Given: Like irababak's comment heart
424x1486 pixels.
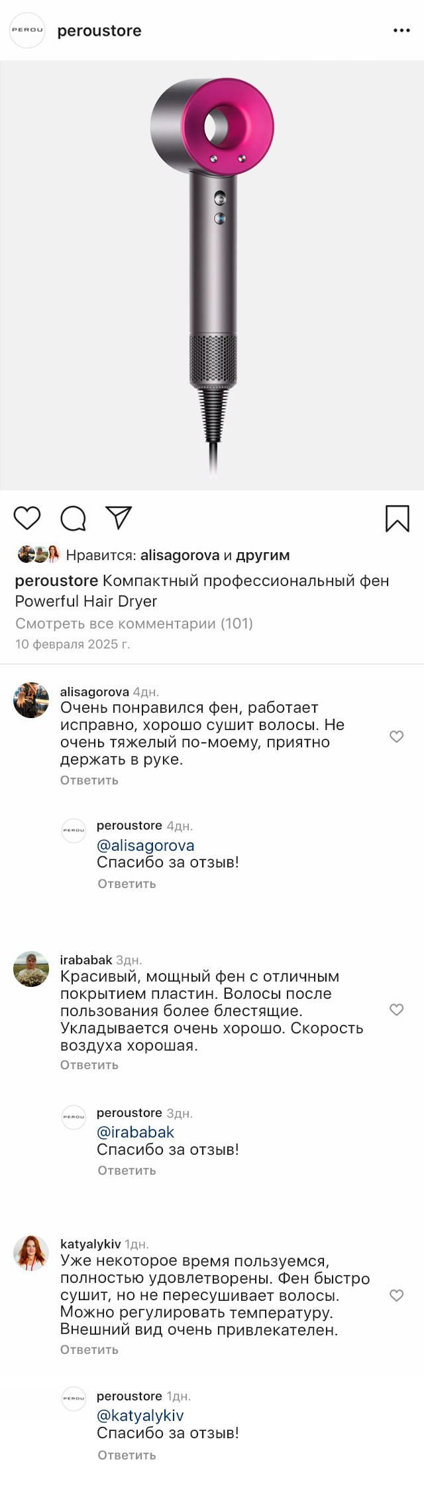Looking at the screenshot, I should pyautogui.click(x=396, y=1009).
